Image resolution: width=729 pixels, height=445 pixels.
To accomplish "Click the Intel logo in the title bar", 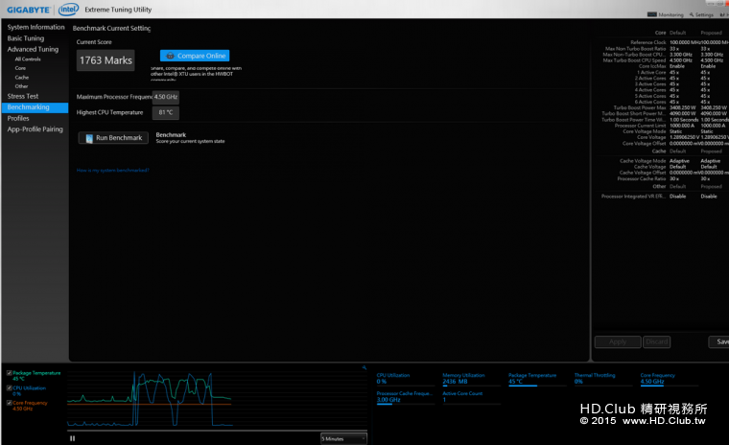I will (68, 10).
